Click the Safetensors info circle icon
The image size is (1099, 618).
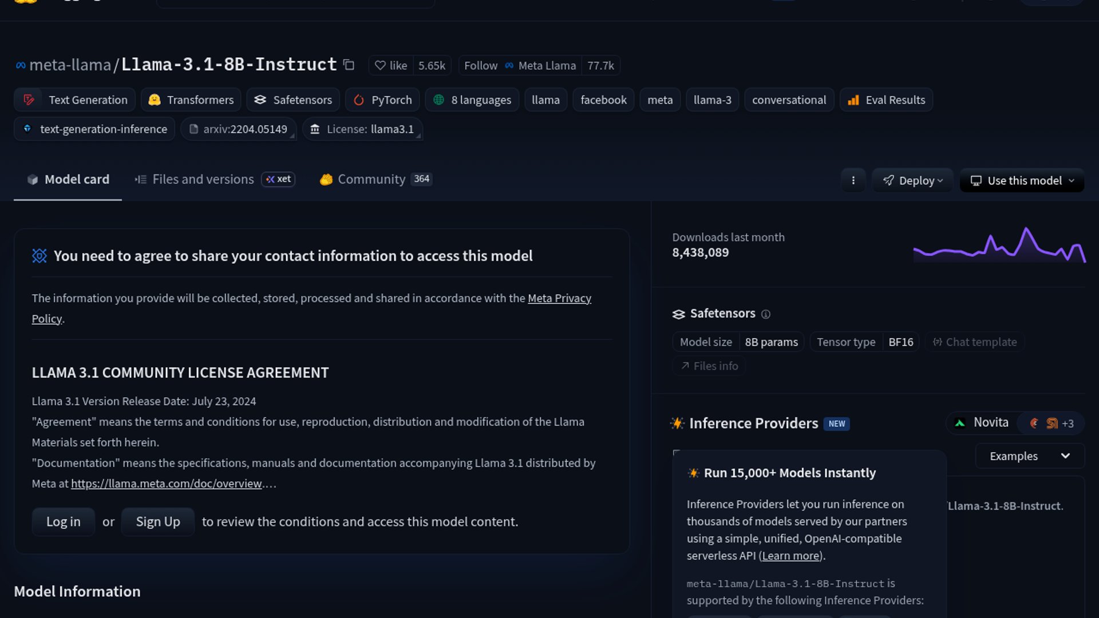[x=766, y=314]
